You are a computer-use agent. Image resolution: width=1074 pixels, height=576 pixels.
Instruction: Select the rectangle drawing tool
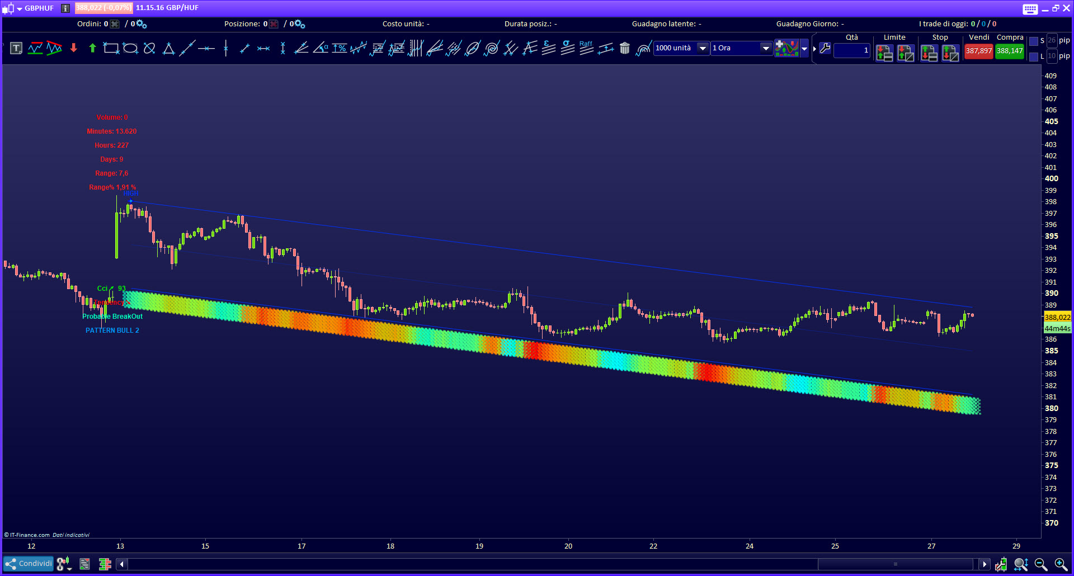tap(111, 49)
